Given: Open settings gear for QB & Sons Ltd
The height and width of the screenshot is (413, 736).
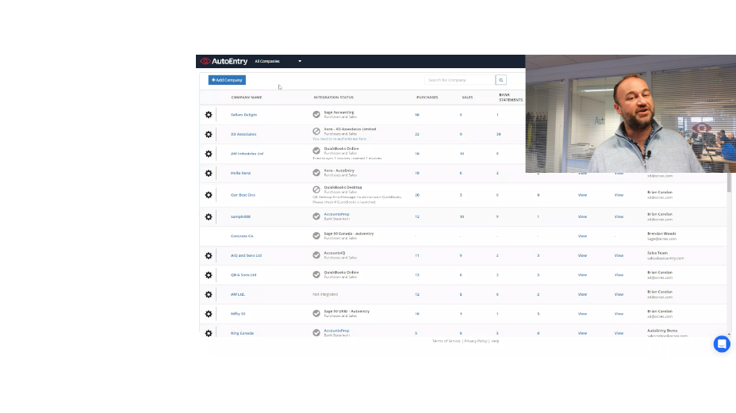Looking at the screenshot, I should pyautogui.click(x=209, y=275).
